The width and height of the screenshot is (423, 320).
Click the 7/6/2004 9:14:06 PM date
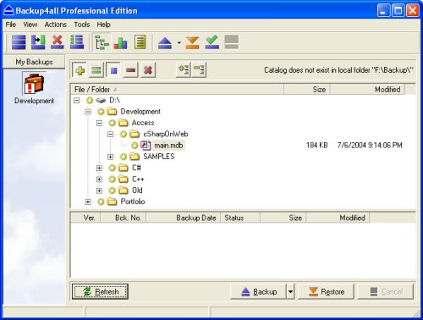click(x=370, y=146)
